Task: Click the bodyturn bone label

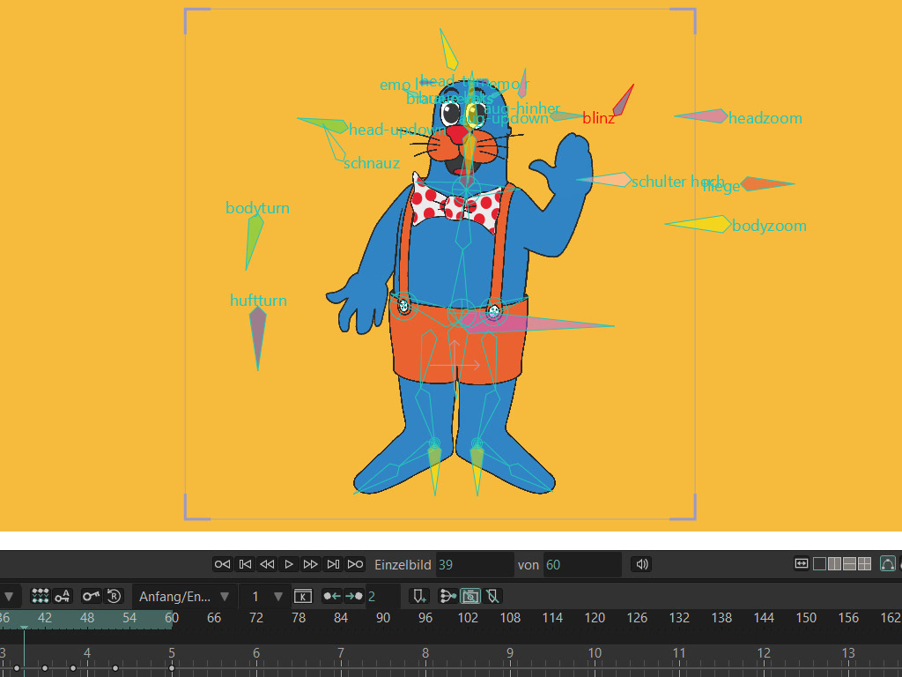Action: [x=257, y=208]
